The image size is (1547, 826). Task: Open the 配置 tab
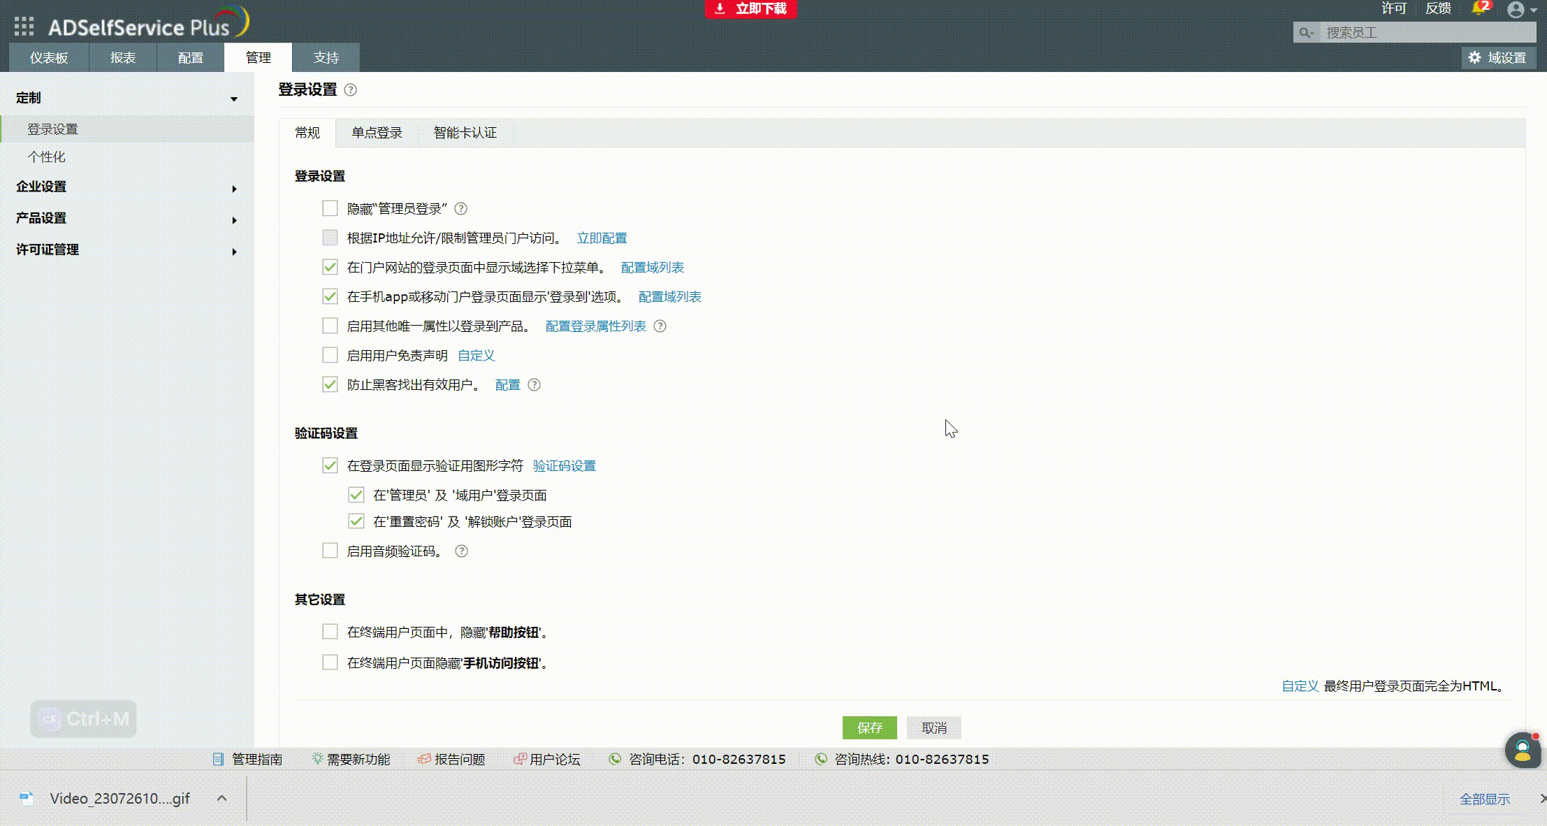point(190,58)
